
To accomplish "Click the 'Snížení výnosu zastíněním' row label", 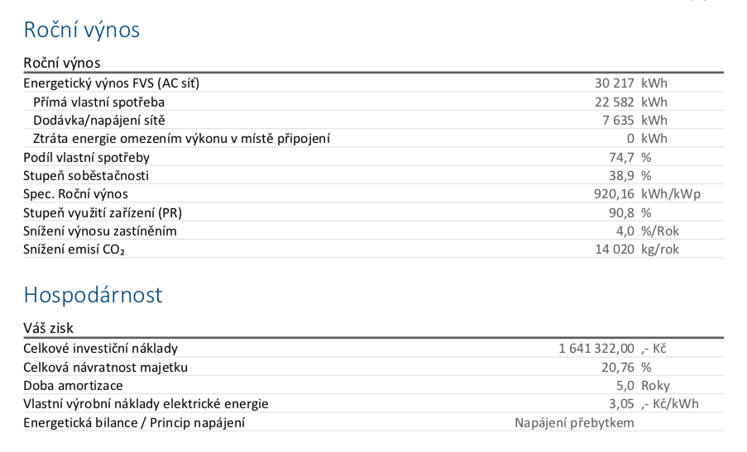I will click(99, 231).
